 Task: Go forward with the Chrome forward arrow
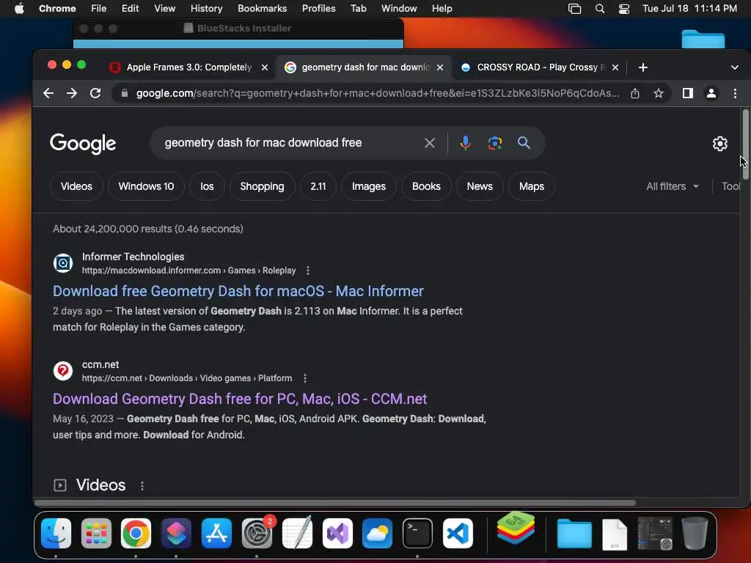[x=72, y=93]
